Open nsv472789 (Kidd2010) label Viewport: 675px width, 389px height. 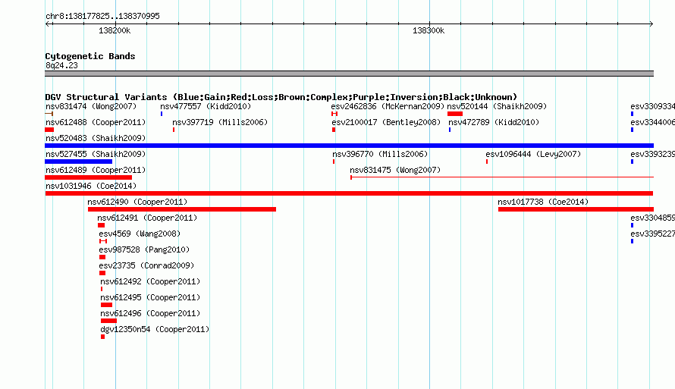pyautogui.click(x=494, y=122)
